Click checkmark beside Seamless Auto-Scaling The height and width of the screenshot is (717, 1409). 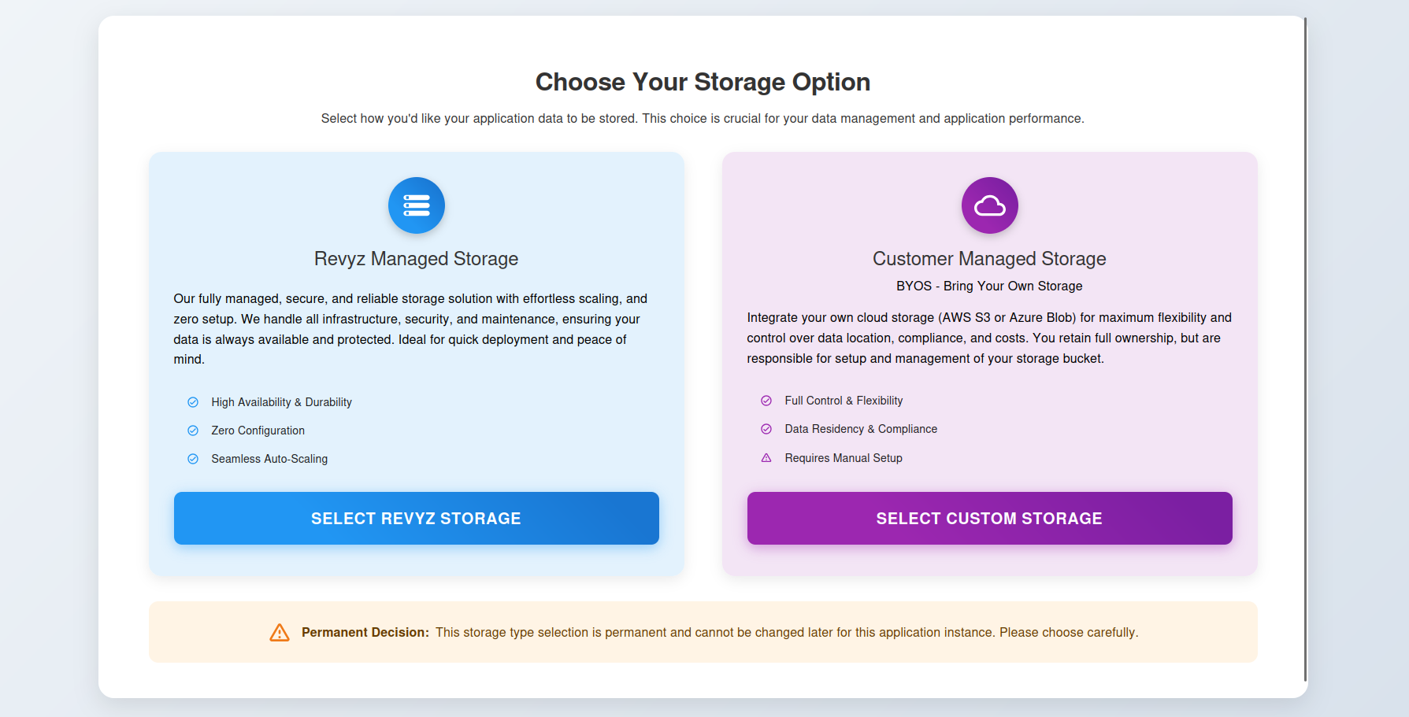click(x=193, y=459)
